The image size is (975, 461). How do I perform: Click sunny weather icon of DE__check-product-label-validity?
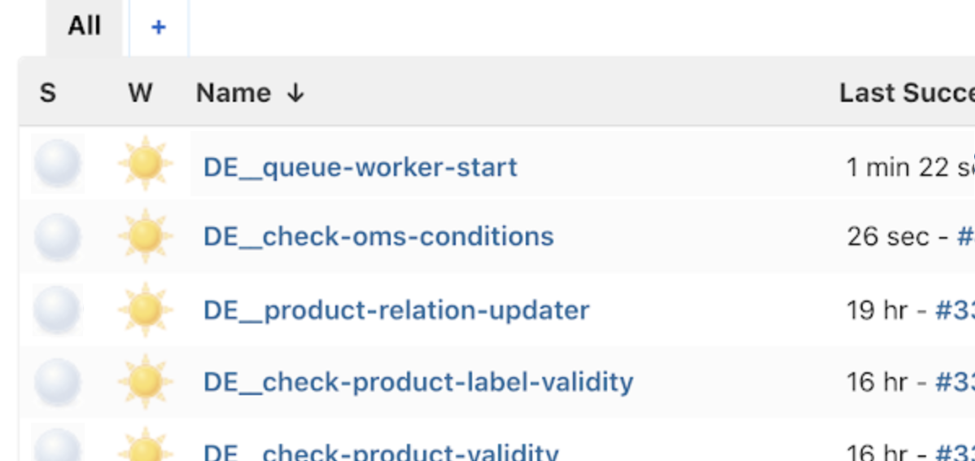pos(145,381)
